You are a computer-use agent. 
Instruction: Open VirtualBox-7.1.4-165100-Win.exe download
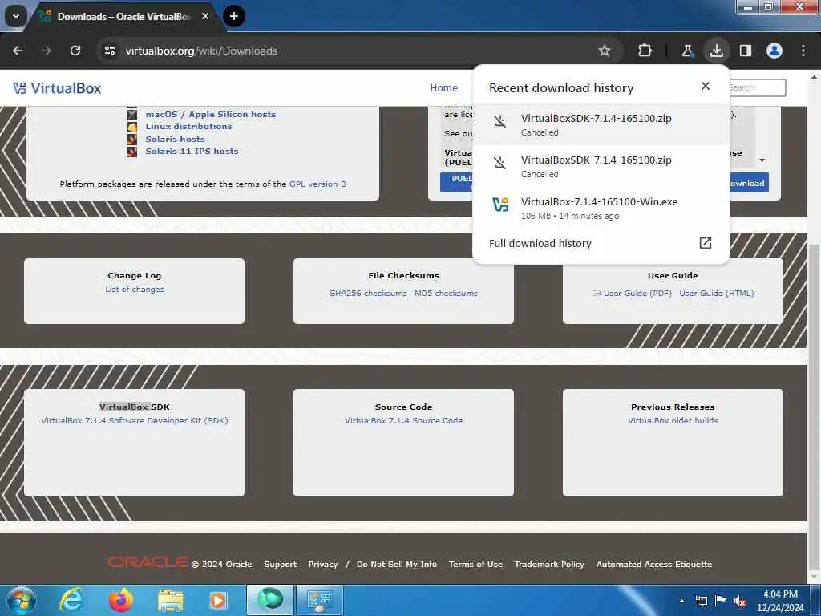(x=601, y=208)
